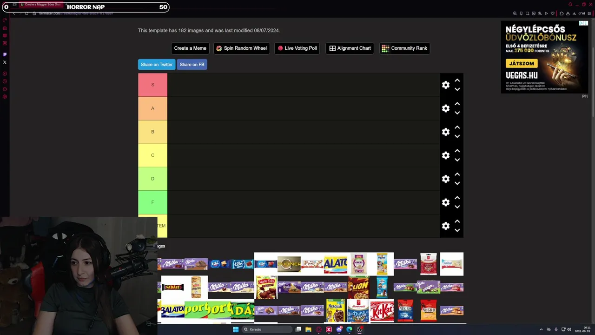Open the Spin Random Wheel feature
The height and width of the screenshot is (335, 595).
pyautogui.click(x=242, y=48)
